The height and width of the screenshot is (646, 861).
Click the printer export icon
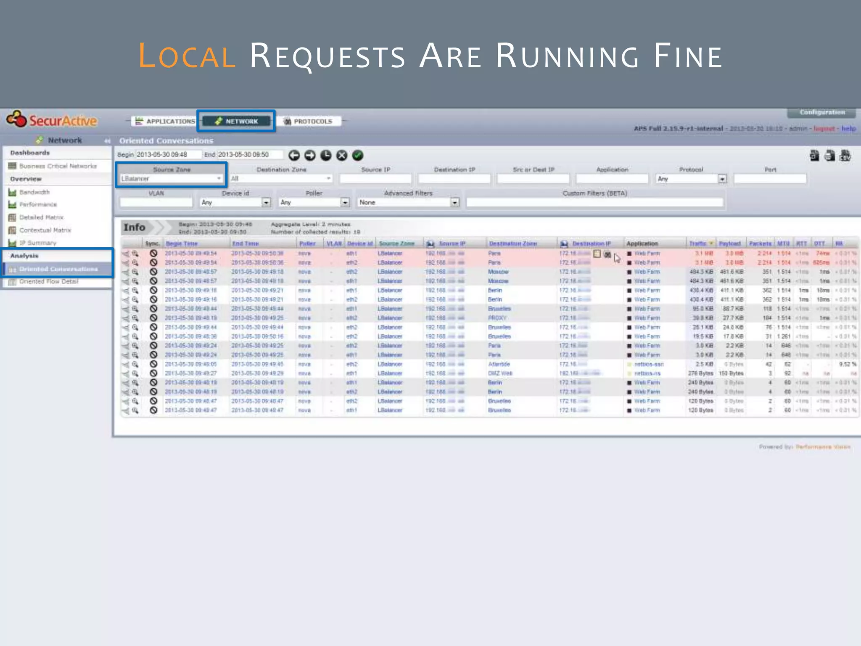pos(829,156)
